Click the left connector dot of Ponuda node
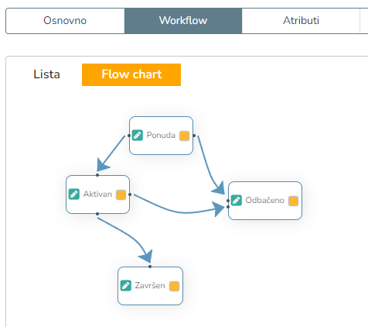This screenshot has height=327, width=368. [x=129, y=136]
